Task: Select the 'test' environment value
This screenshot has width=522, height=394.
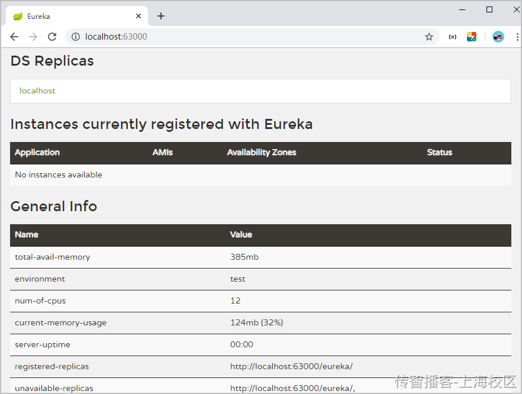Action: (238, 279)
